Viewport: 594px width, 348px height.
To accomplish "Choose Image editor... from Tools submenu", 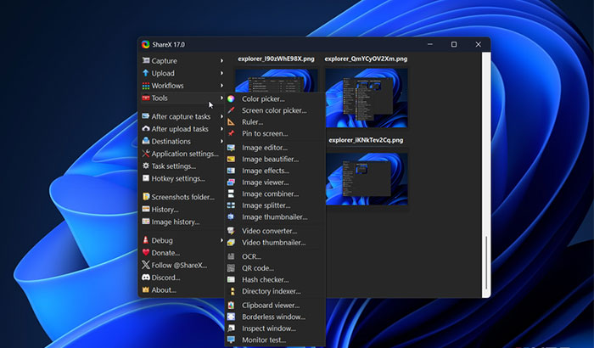I will (x=275, y=148).
